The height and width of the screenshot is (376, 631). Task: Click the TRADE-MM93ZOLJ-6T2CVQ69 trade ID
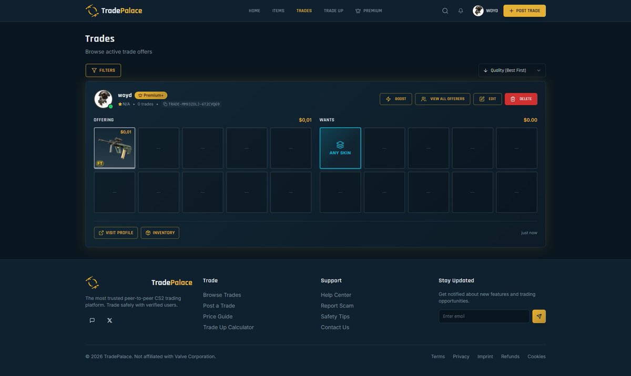(194, 104)
